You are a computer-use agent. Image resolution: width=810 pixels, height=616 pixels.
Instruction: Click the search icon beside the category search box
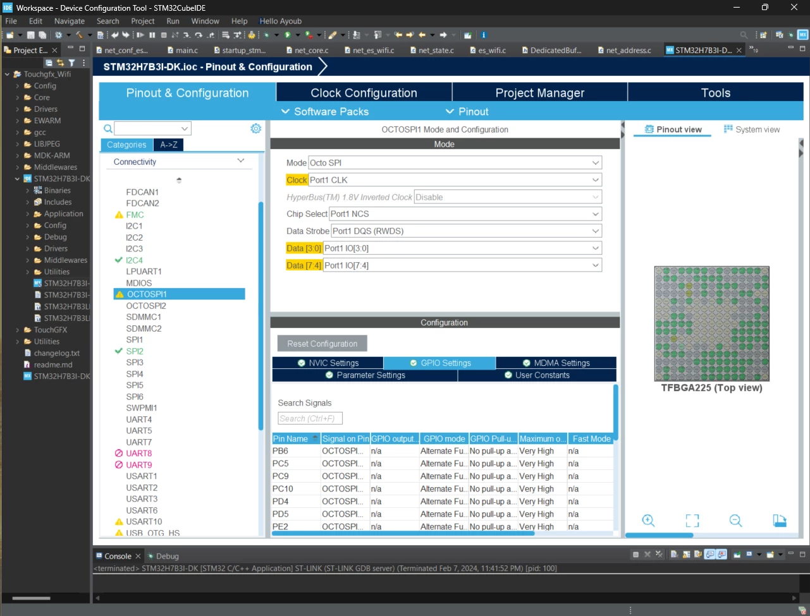(x=108, y=129)
